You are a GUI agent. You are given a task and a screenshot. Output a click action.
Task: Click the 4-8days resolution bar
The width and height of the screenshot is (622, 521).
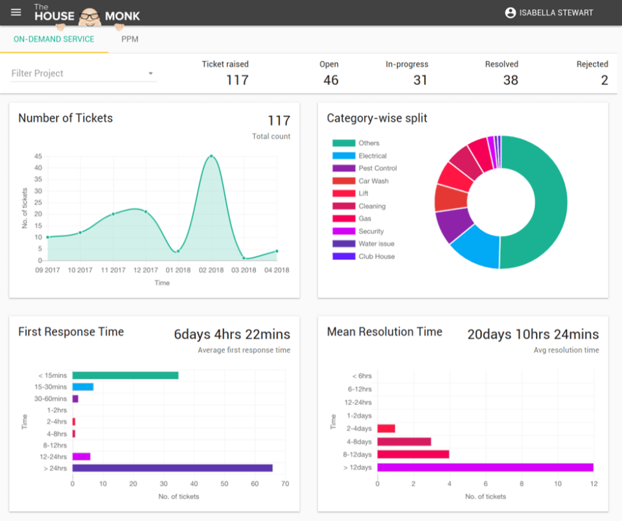click(404, 442)
